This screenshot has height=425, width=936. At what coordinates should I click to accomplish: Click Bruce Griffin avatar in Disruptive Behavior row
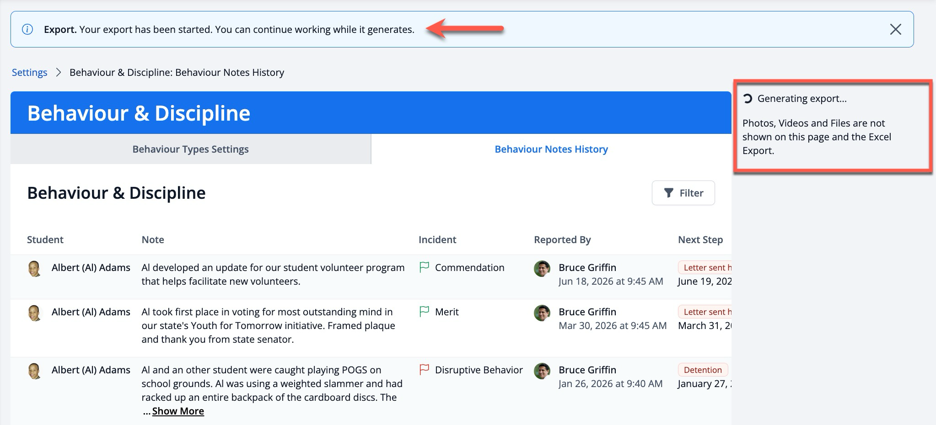542,371
